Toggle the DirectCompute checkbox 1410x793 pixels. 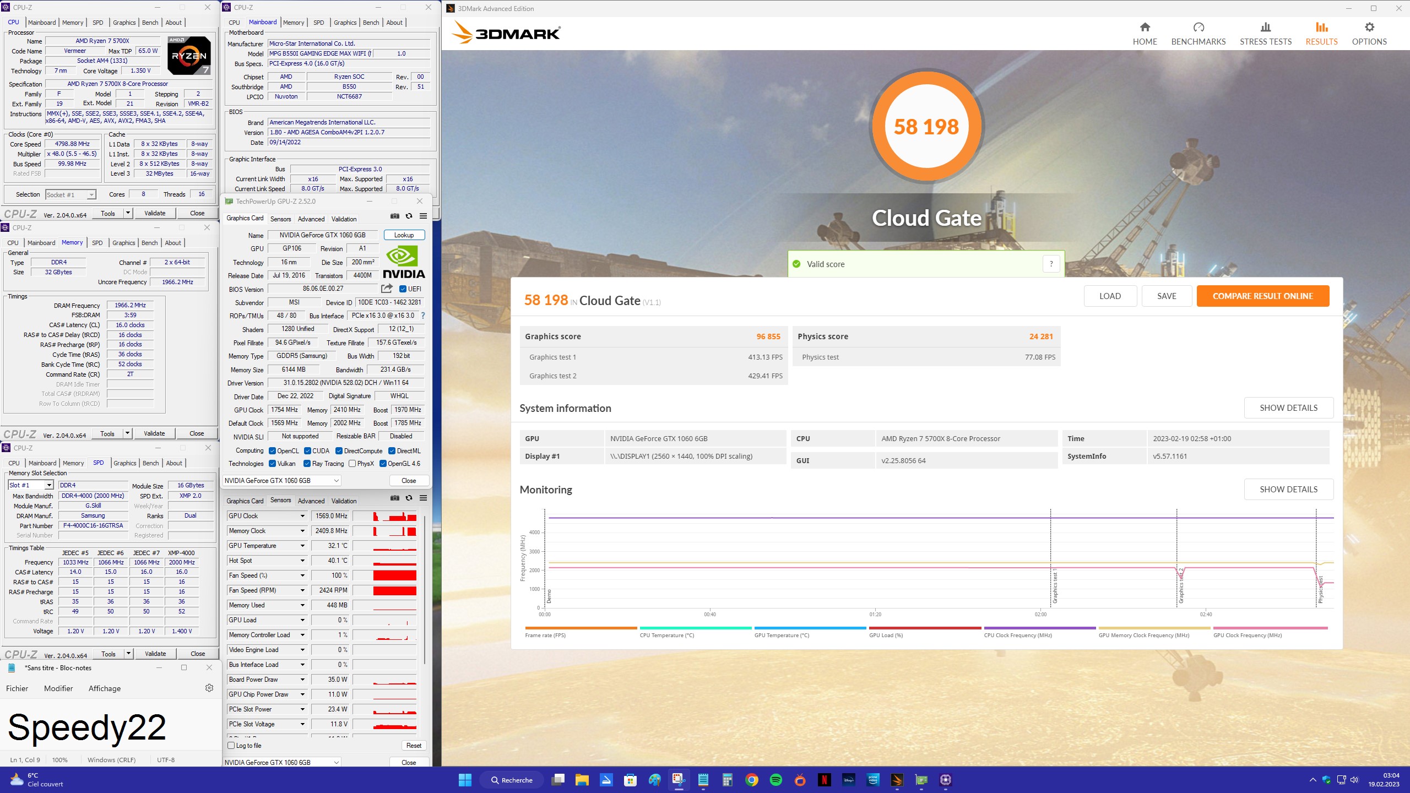339,450
